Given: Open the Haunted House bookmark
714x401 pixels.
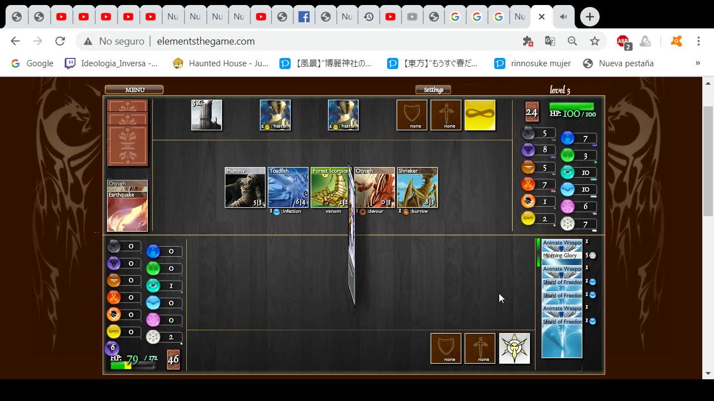Looking at the screenshot, I should [x=220, y=63].
